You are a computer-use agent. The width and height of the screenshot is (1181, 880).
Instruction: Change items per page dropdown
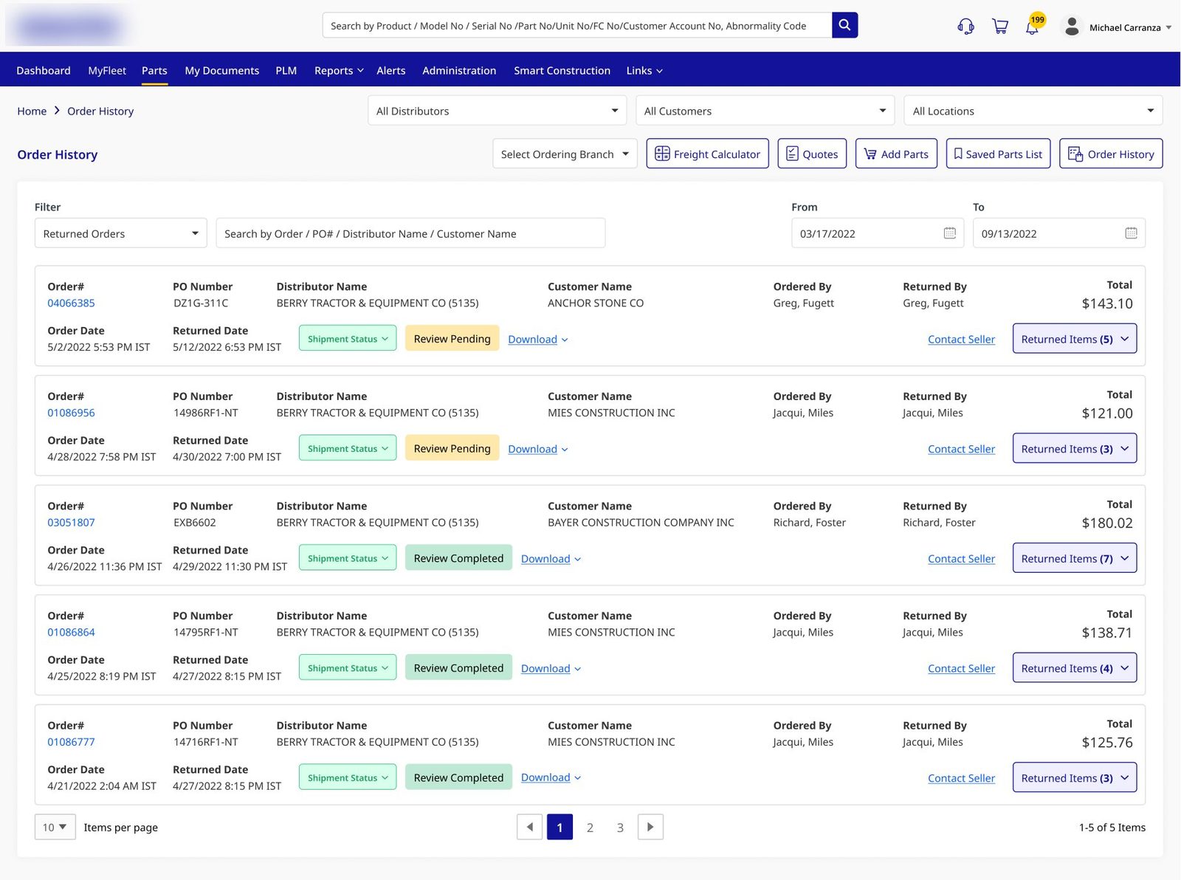55,827
